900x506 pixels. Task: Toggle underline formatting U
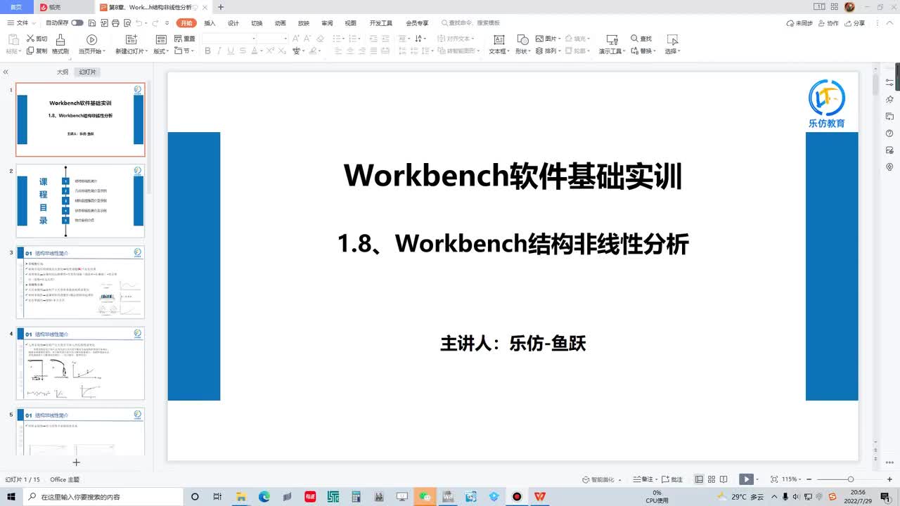click(231, 51)
